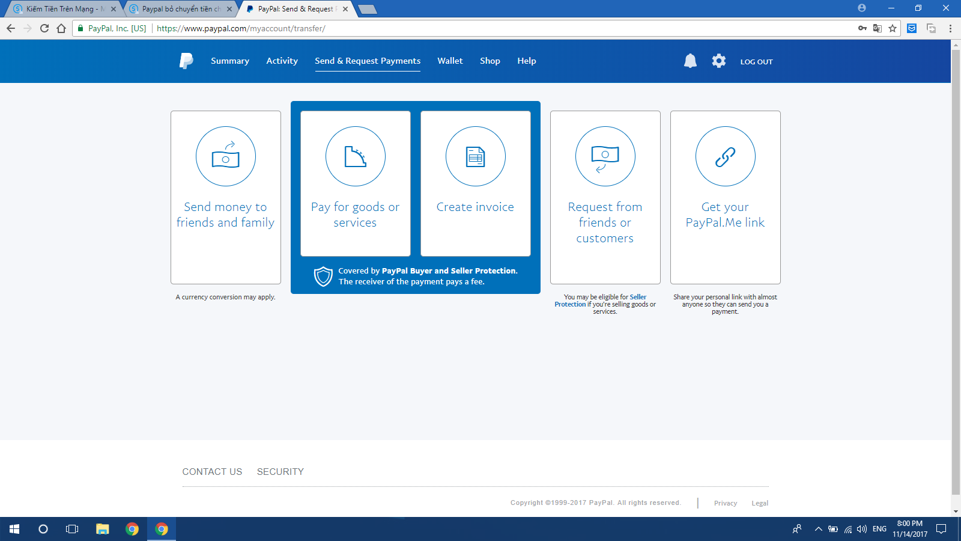Open SECURITY footer link
This screenshot has width=961, height=541.
click(x=280, y=472)
